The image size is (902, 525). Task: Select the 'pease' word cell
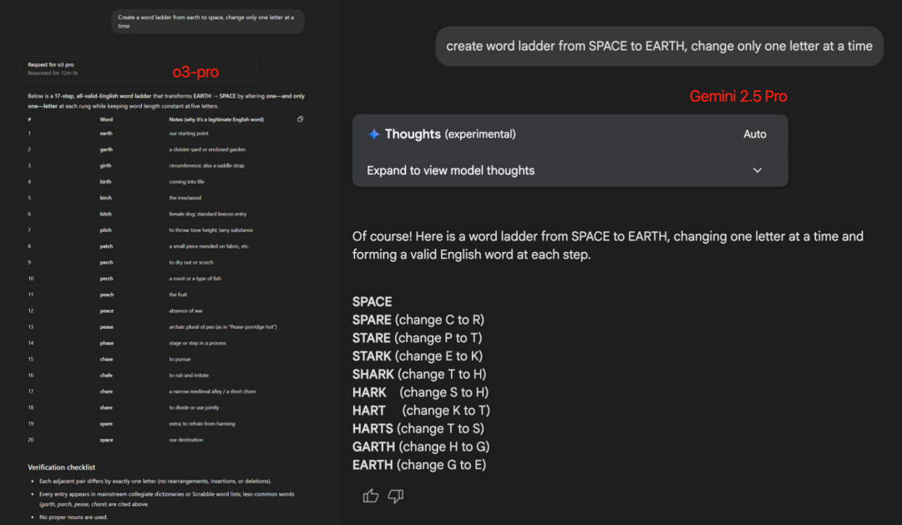[106, 326]
